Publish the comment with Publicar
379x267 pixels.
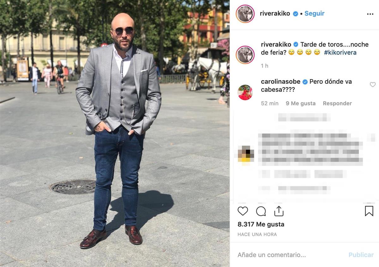coord(361,255)
